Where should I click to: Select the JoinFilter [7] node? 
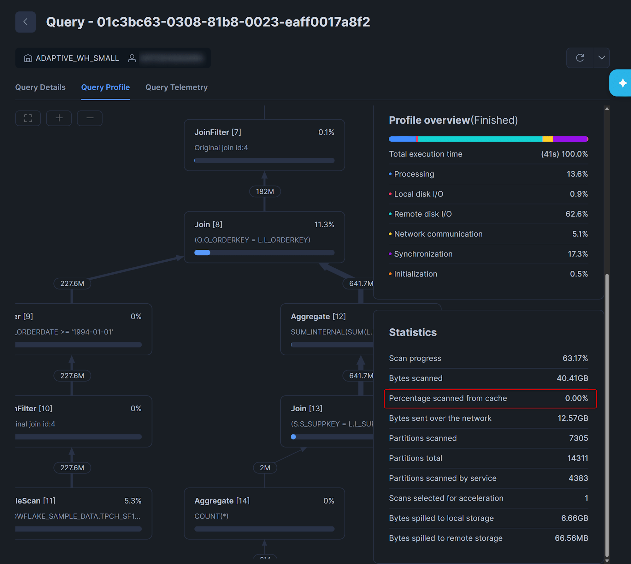(264, 145)
